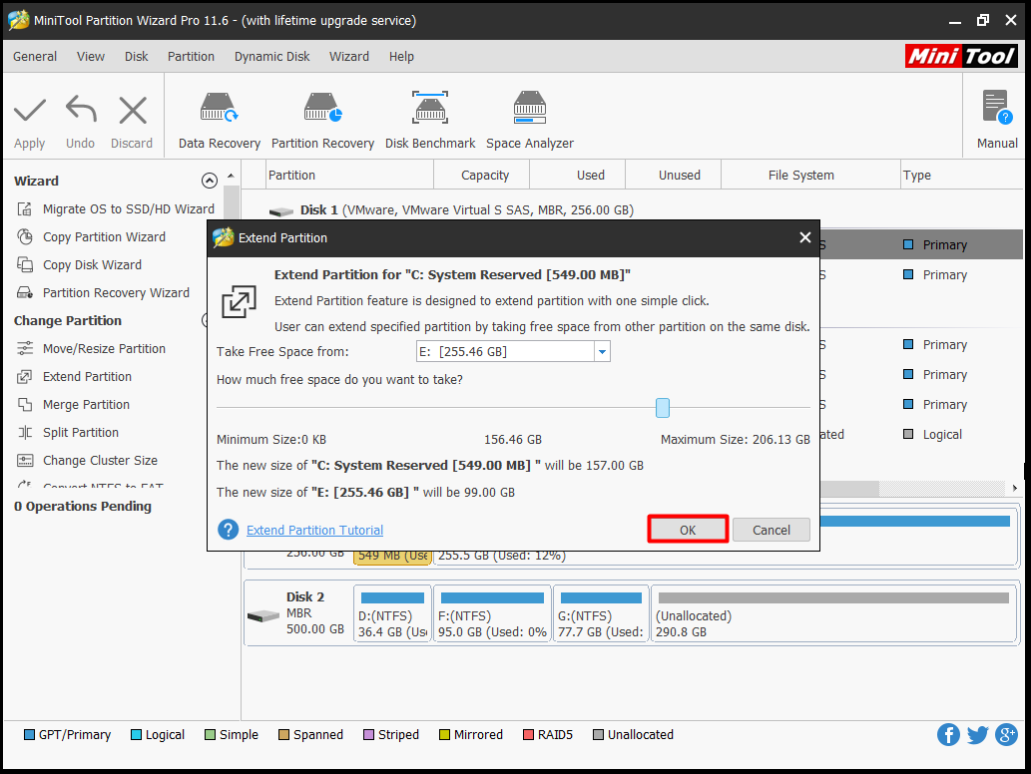The width and height of the screenshot is (1031, 774).
Task: Click the Undo arrow icon
Action: (80, 110)
